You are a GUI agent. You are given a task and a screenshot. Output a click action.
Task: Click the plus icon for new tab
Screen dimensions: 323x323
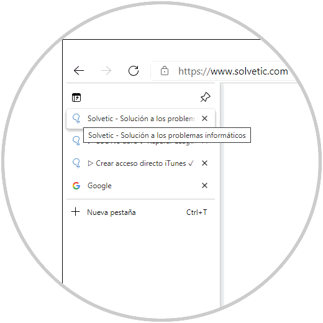click(76, 212)
